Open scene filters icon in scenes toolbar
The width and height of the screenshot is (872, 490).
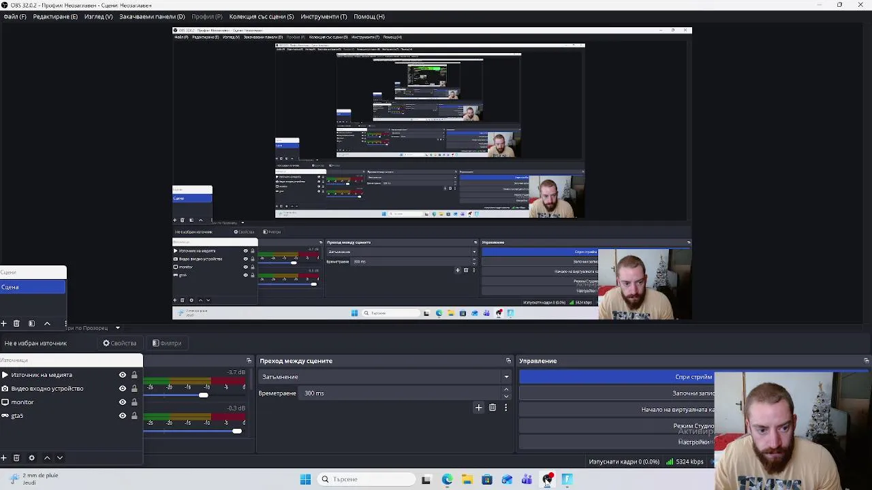pyautogui.click(x=31, y=324)
